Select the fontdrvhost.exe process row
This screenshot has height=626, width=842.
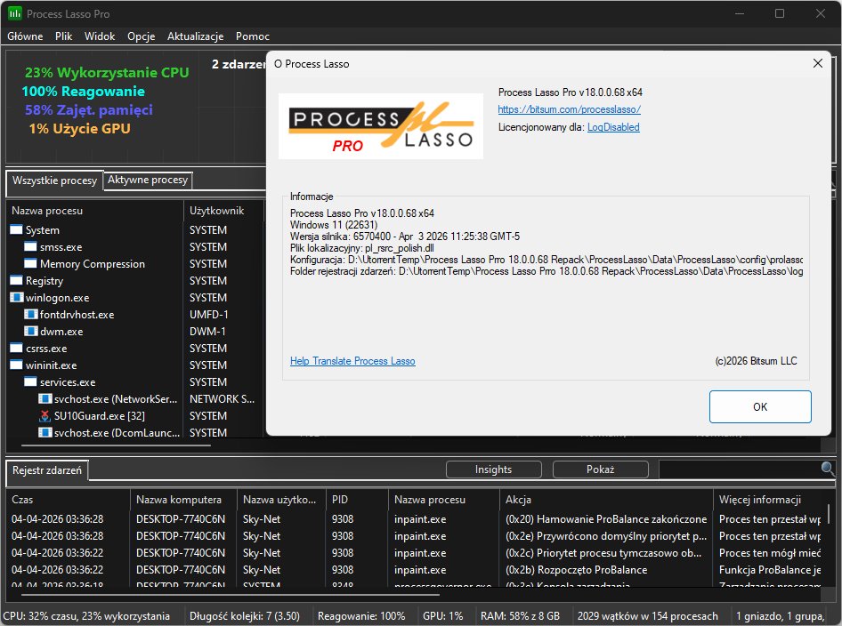tap(136, 315)
